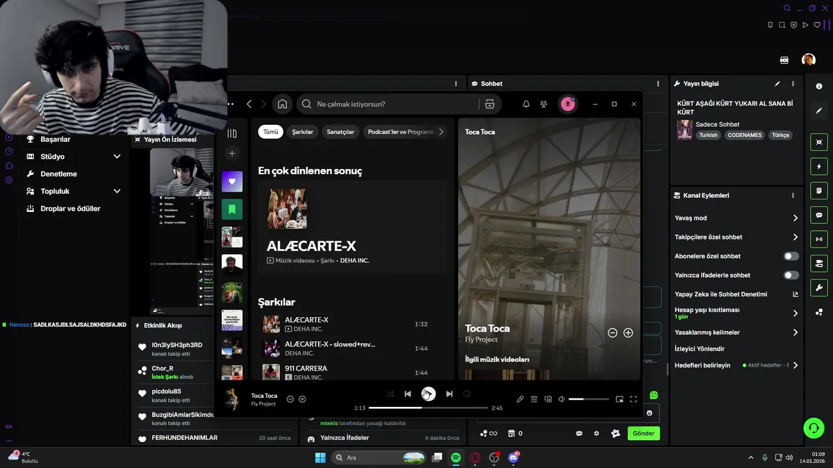Open Başarılar in dashboard sidebar
Image resolution: width=833 pixels, height=468 pixels.
(55, 139)
